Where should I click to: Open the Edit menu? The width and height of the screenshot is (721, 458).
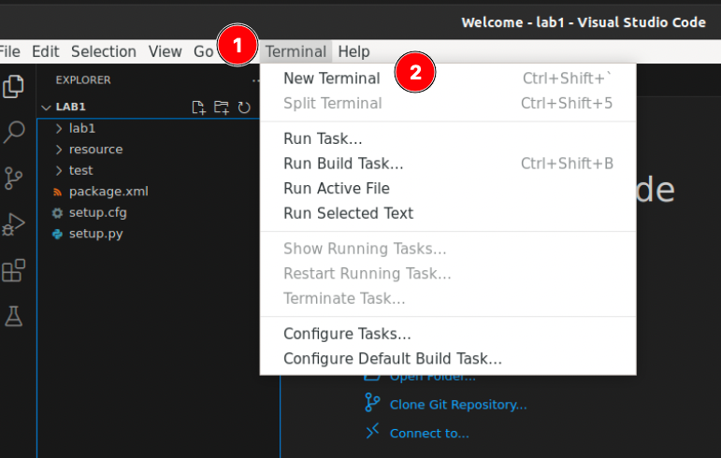pos(45,51)
